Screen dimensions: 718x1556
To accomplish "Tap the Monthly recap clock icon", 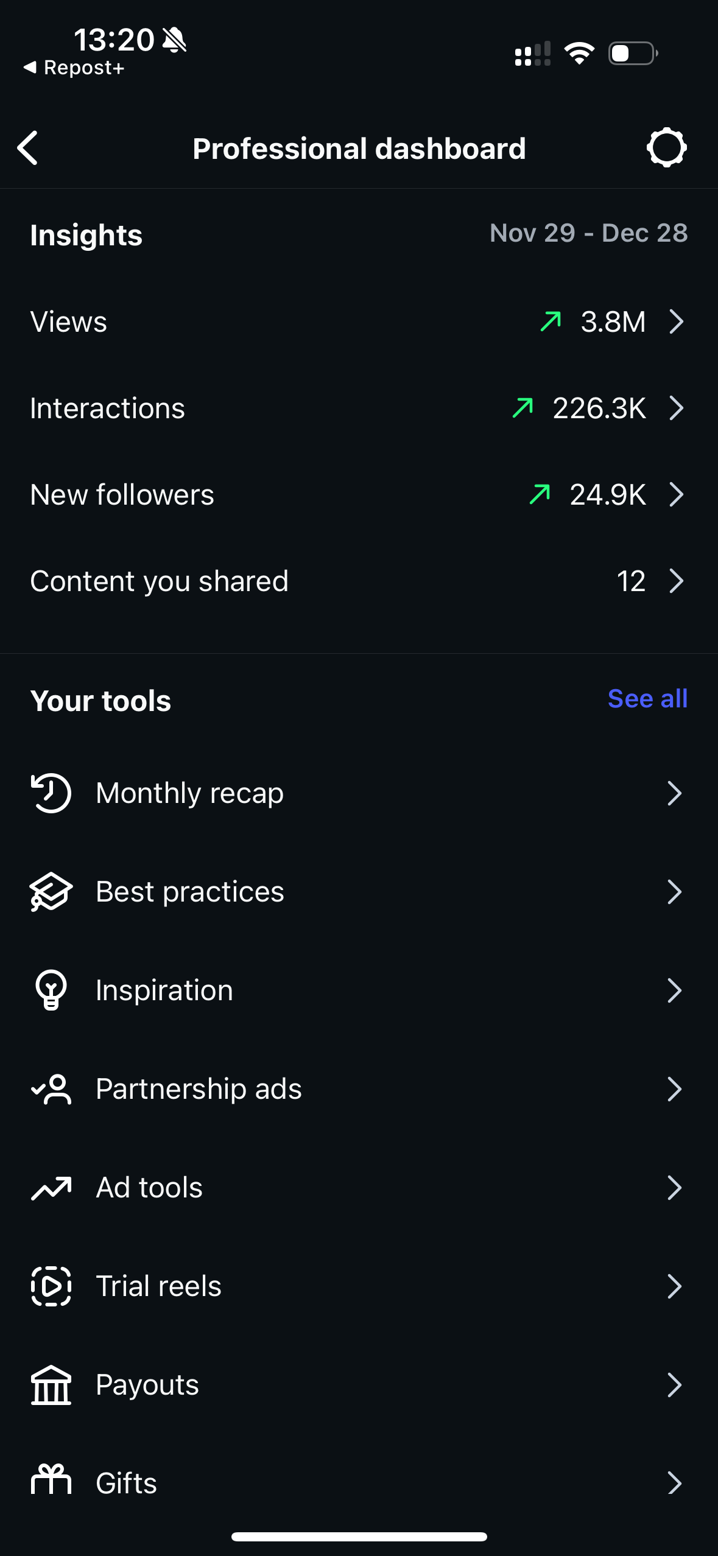I will click(x=51, y=793).
